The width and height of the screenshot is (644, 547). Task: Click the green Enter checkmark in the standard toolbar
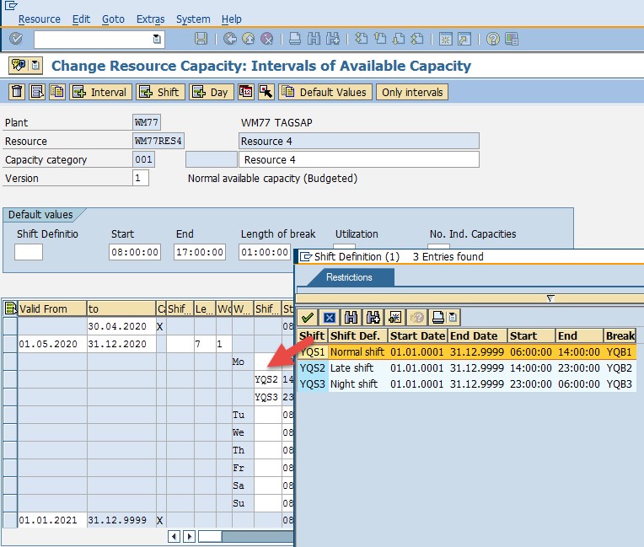pos(16,39)
